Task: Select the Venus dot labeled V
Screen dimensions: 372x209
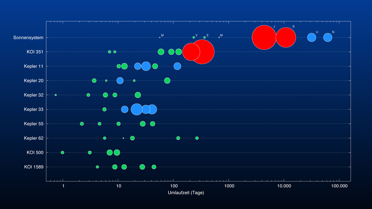Action: pos(194,37)
